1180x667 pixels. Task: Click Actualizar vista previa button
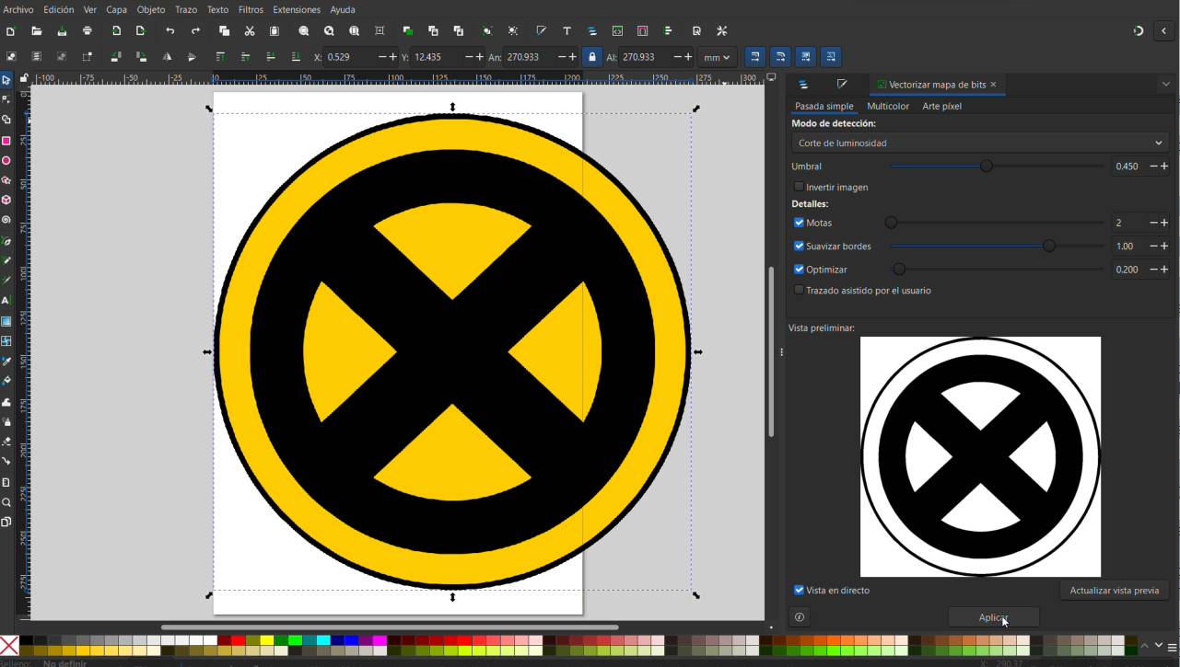coord(1115,591)
